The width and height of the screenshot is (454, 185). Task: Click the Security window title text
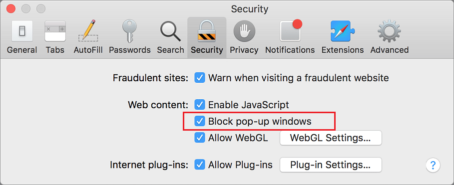point(250,9)
